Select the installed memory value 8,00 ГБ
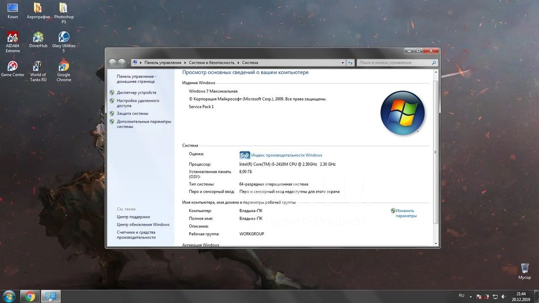 click(245, 172)
